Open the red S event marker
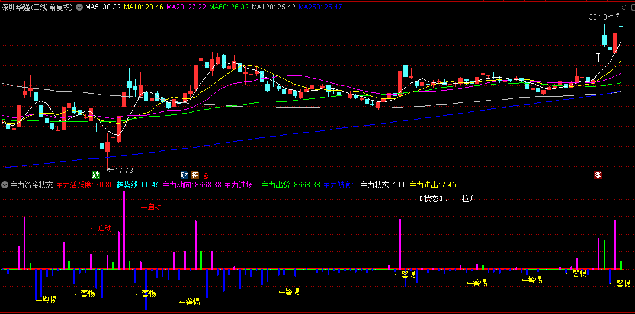 (x=206, y=175)
